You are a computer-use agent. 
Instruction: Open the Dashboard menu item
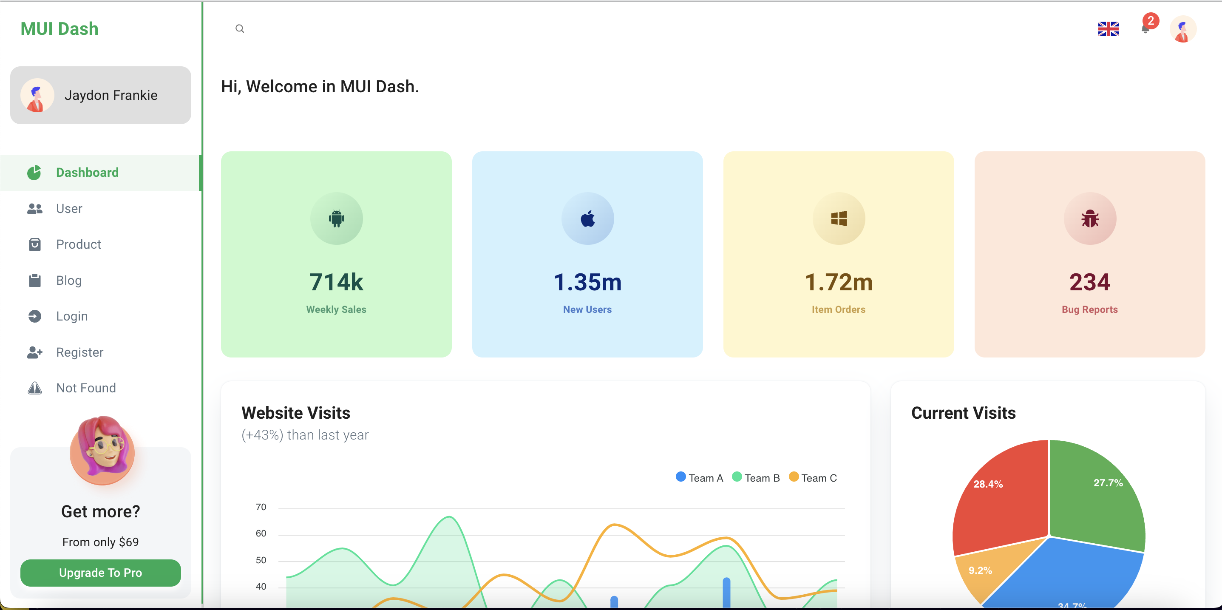(101, 173)
